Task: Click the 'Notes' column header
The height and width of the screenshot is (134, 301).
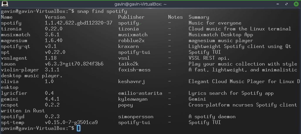Action: tap(175, 17)
